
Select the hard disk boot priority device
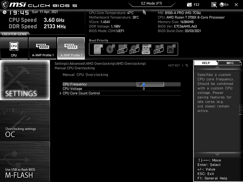click(98, 49)
